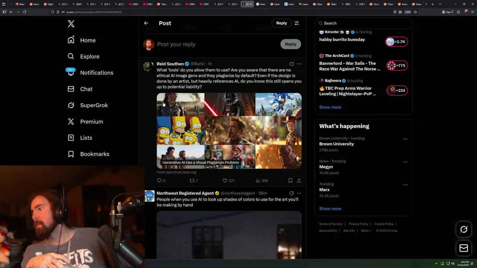The width and height of the screenshot is (477, 268).
Task: Open the Privacy Policy footer link
Action: [358, 224]
